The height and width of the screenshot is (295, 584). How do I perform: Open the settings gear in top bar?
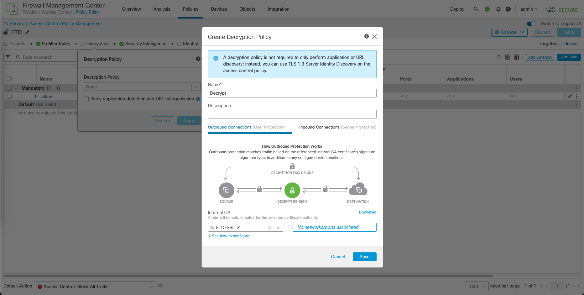tap(498, 9)
